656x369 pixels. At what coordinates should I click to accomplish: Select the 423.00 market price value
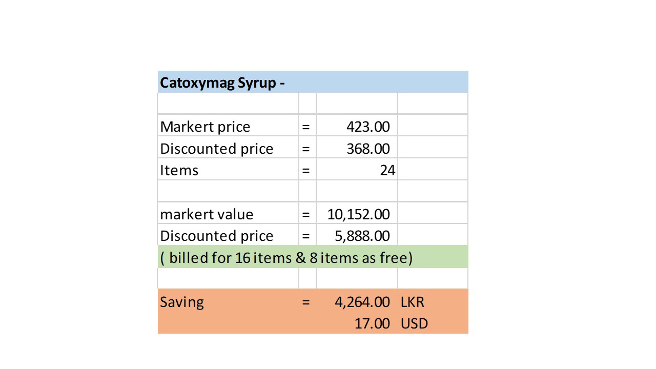point(357,127)
